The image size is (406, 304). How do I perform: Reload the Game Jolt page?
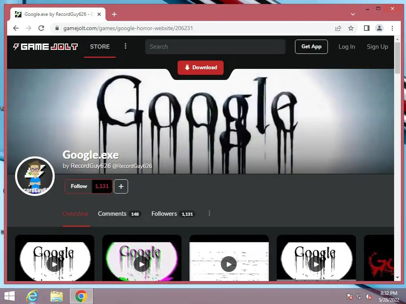[41, 28]
